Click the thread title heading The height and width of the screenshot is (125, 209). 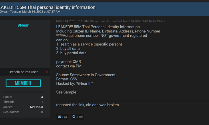[x=48, y=7]
